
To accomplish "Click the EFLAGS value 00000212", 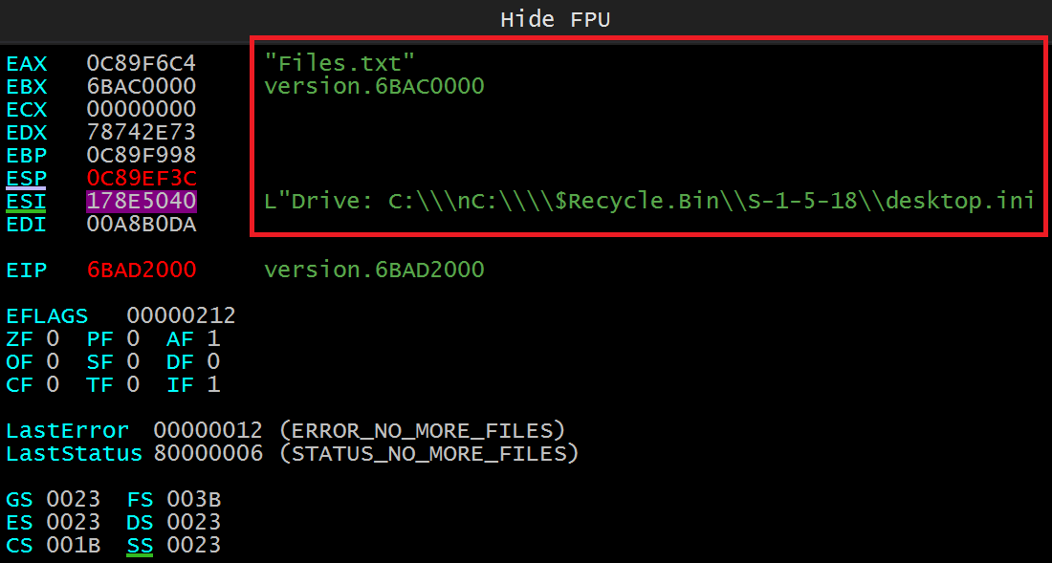I will pos(181,315).
